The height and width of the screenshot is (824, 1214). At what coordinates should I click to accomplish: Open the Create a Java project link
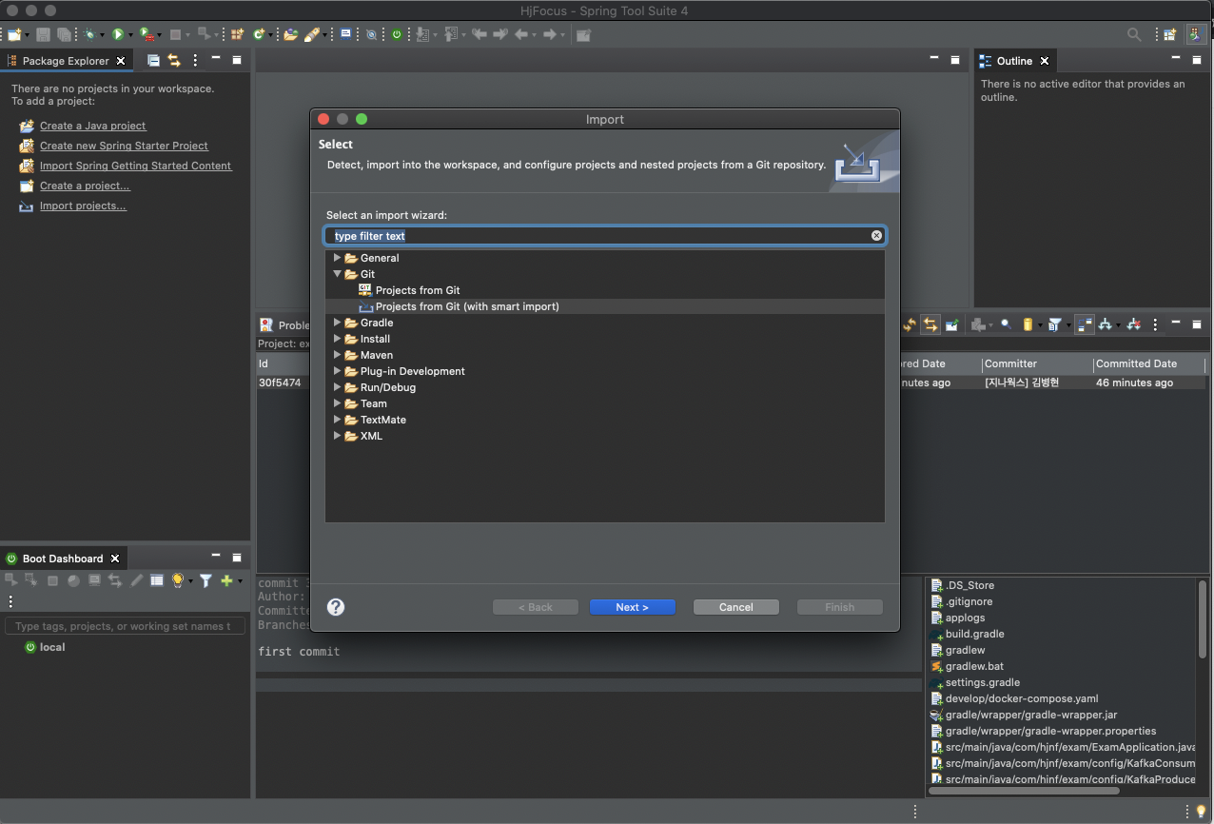[93, 126]
